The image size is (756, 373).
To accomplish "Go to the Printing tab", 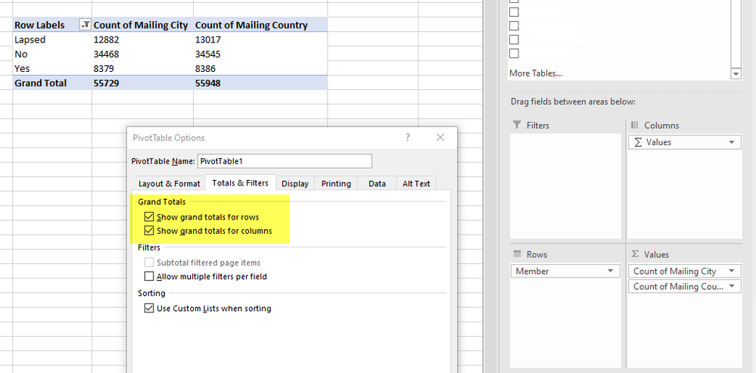I will pos(336,184).
